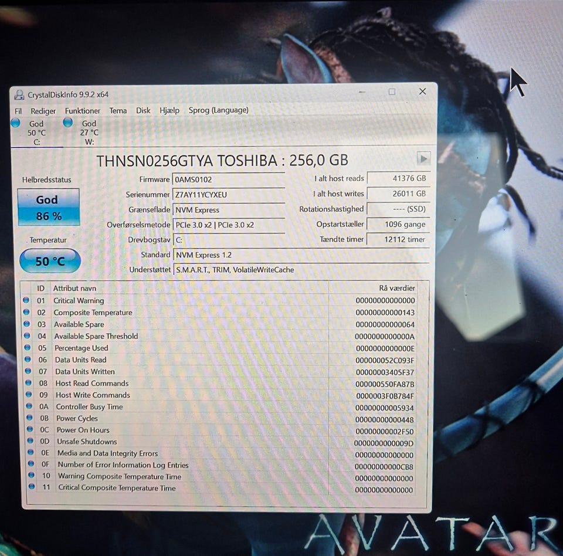
Task: Click raw value 00000000000CB8
Action: tap(384, 467)
